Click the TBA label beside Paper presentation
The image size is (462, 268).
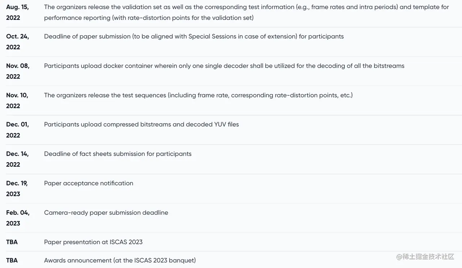pos(12,242)
